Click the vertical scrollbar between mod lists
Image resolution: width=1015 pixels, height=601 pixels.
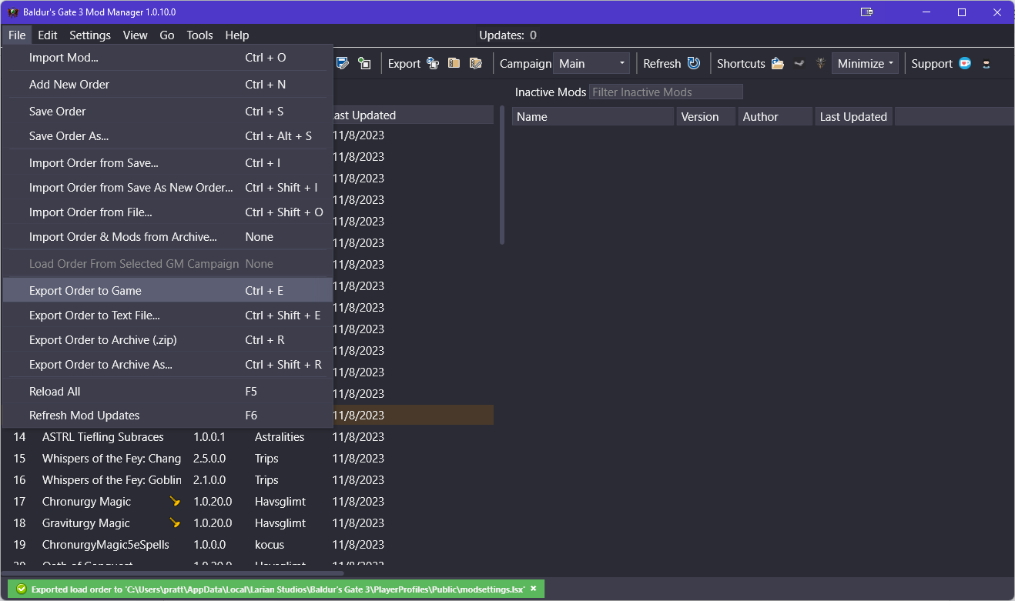coord(502,176)
